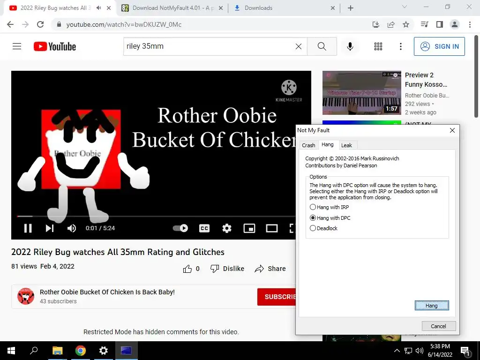The image size is (480, 360).
Task: Open taskbar search magnifier
Action: tap(34, 351)
